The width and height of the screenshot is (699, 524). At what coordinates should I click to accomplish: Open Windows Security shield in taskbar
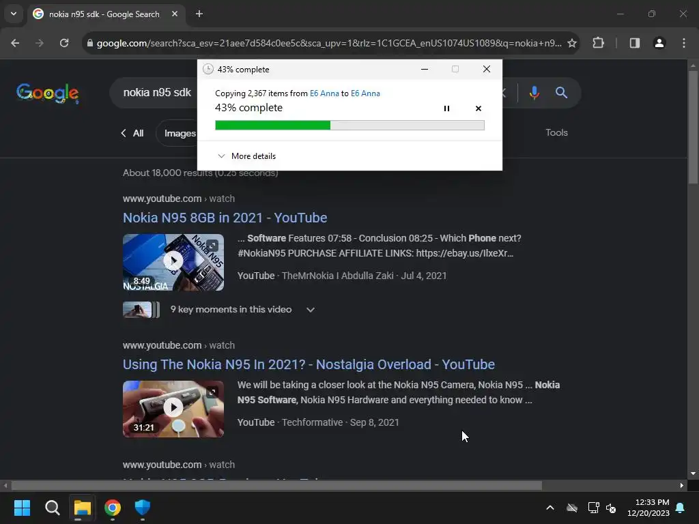click(143, 508)
